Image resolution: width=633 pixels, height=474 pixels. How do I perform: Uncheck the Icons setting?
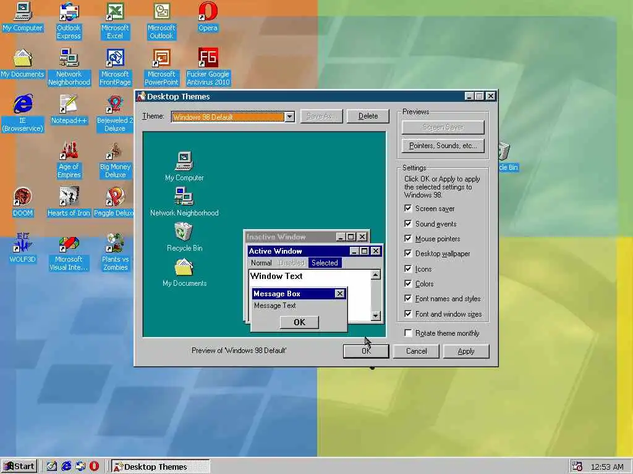[408, 269]
